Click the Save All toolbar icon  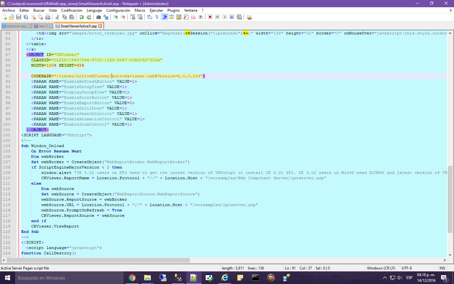coord(26,17)
